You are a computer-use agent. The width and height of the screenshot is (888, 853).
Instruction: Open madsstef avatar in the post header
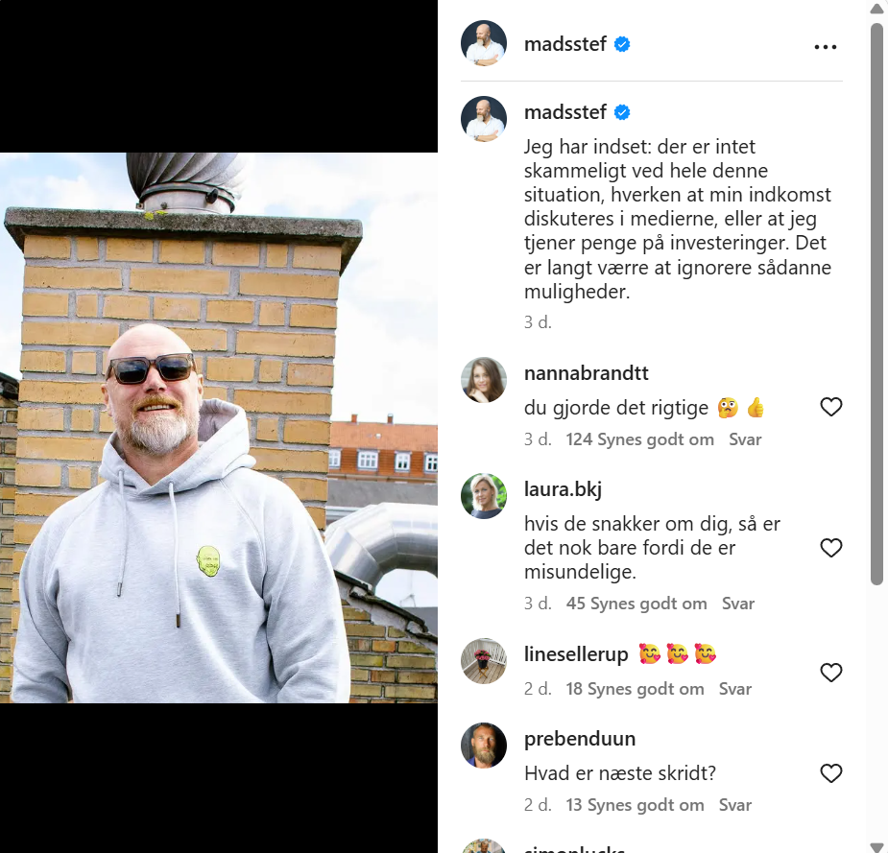pos(484,43)
